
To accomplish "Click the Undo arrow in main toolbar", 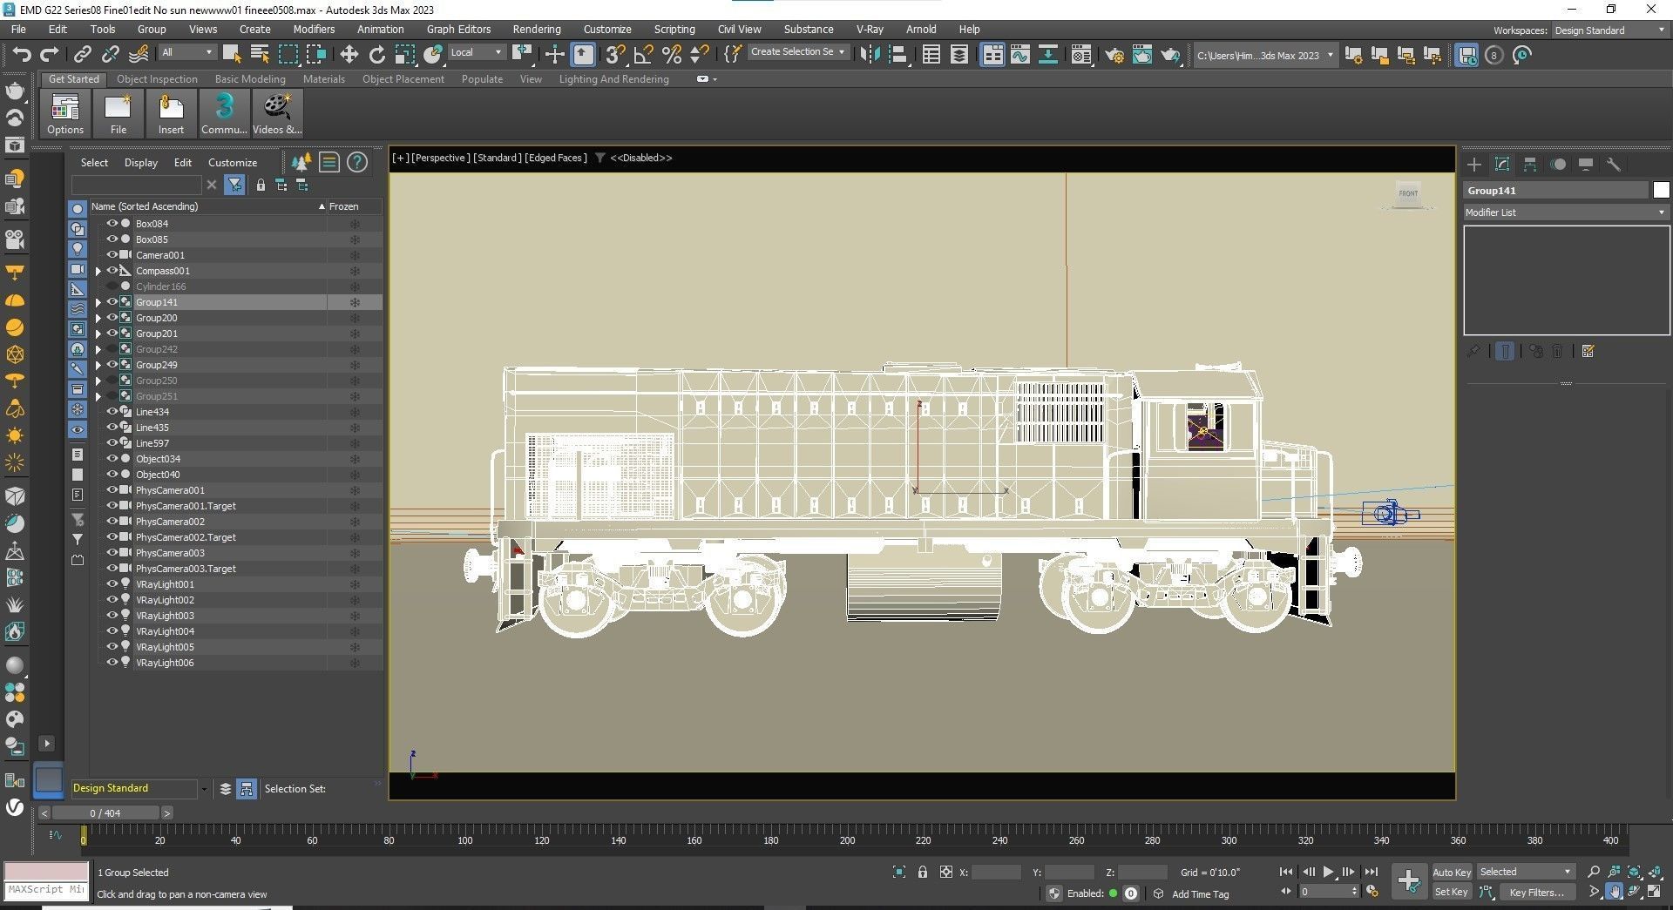I will coord(22,55).
